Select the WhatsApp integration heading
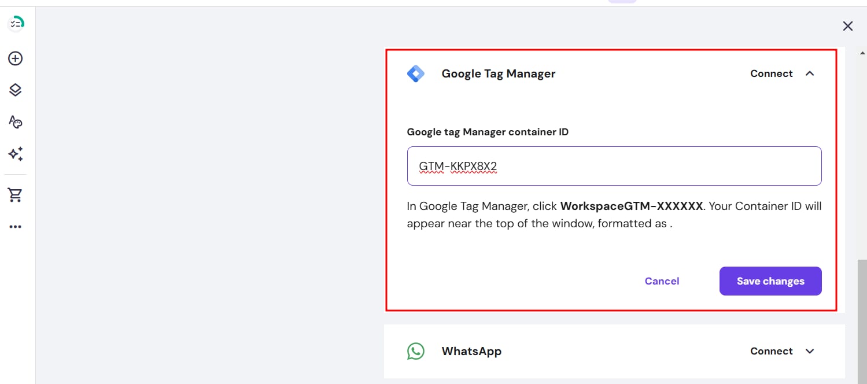 tap(471, 351)
